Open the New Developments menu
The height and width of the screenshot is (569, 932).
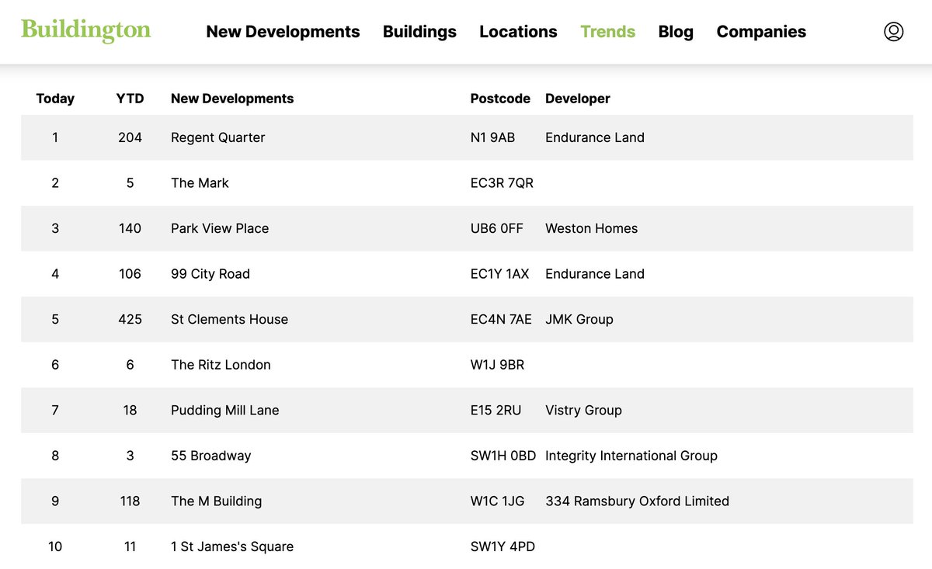tap(283, 32)
